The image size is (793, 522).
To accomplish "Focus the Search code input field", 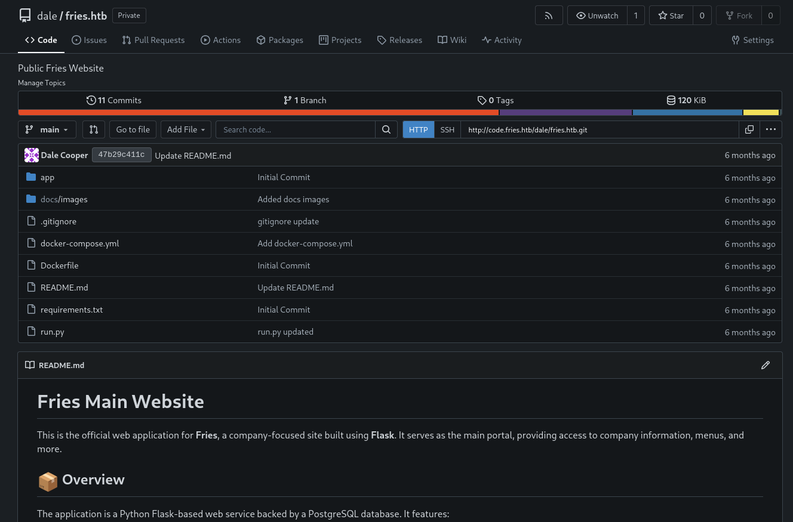I will pos(296,129).
